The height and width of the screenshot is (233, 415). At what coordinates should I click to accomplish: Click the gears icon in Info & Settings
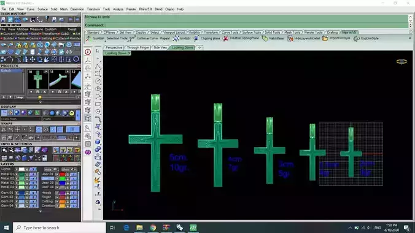tap(4, 150)
